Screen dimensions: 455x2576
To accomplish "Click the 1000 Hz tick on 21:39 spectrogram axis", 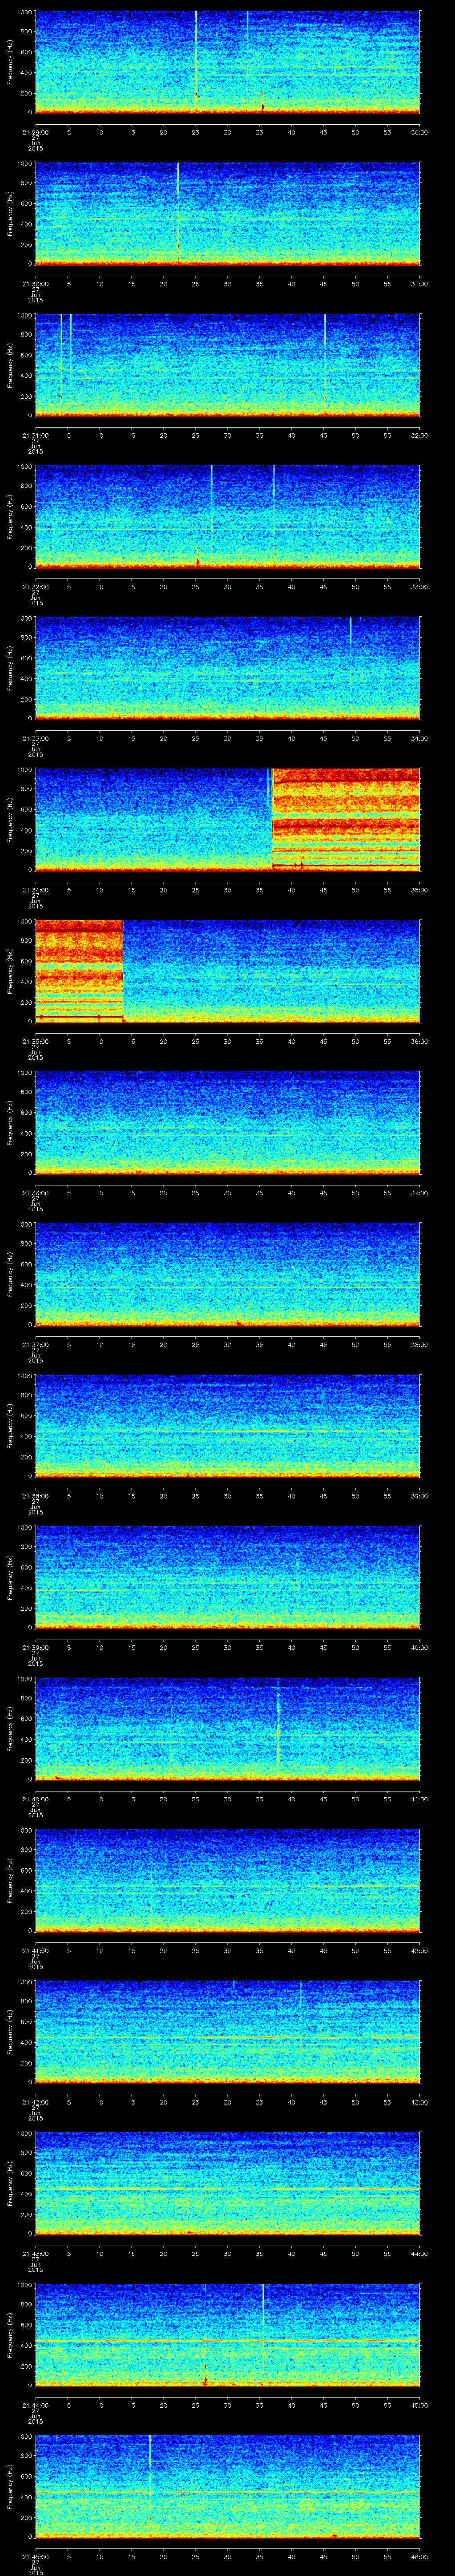I will point(25,1528).
